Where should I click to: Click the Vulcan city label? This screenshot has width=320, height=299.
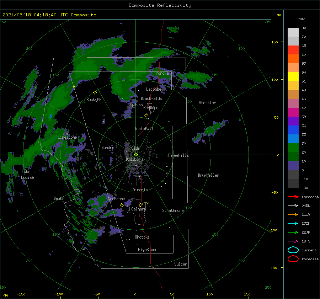(x=181, y=264)
